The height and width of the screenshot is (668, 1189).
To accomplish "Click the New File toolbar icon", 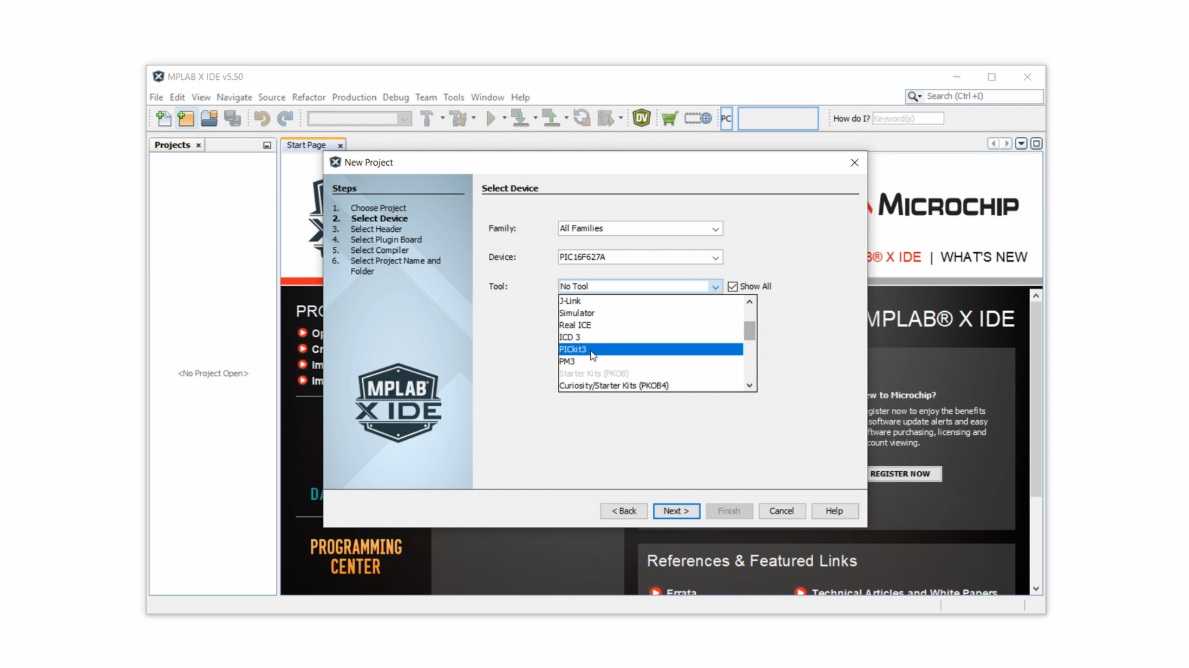I will point(163,118).
